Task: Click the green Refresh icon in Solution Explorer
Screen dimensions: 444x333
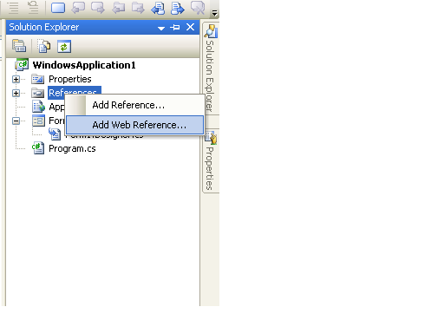Action: (64, 46)
